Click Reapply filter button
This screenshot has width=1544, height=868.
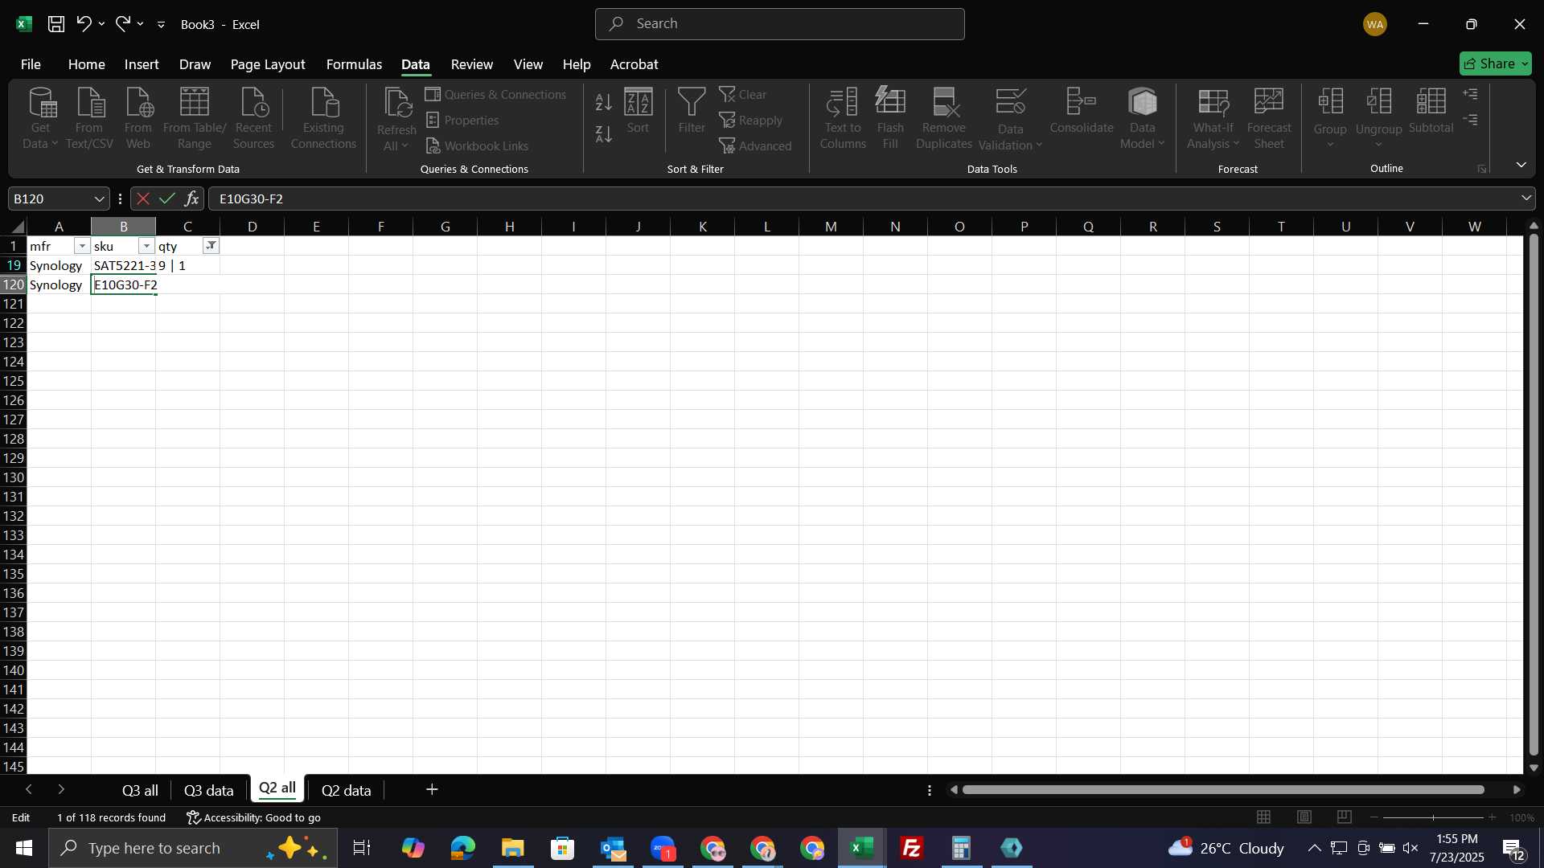point(750,121)
